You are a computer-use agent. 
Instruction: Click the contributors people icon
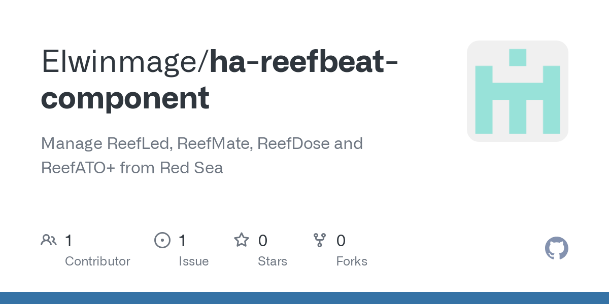pos(49,240)
